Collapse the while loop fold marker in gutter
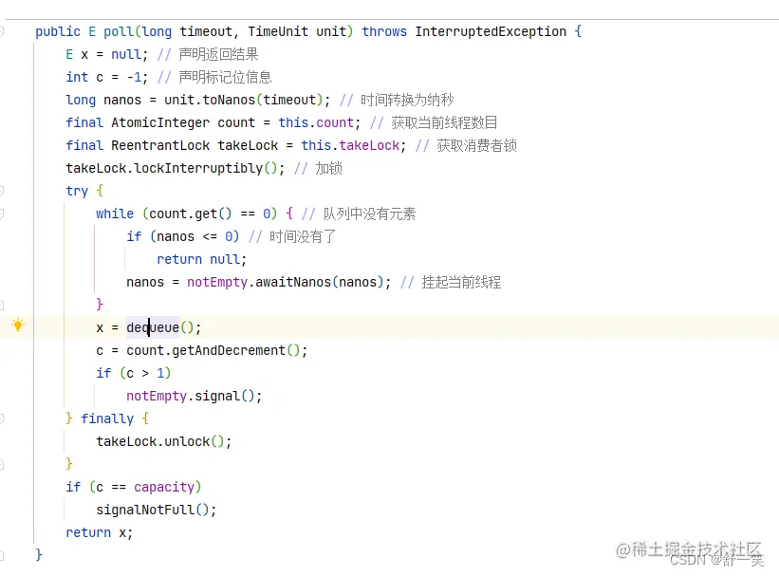 pos(2,214)
